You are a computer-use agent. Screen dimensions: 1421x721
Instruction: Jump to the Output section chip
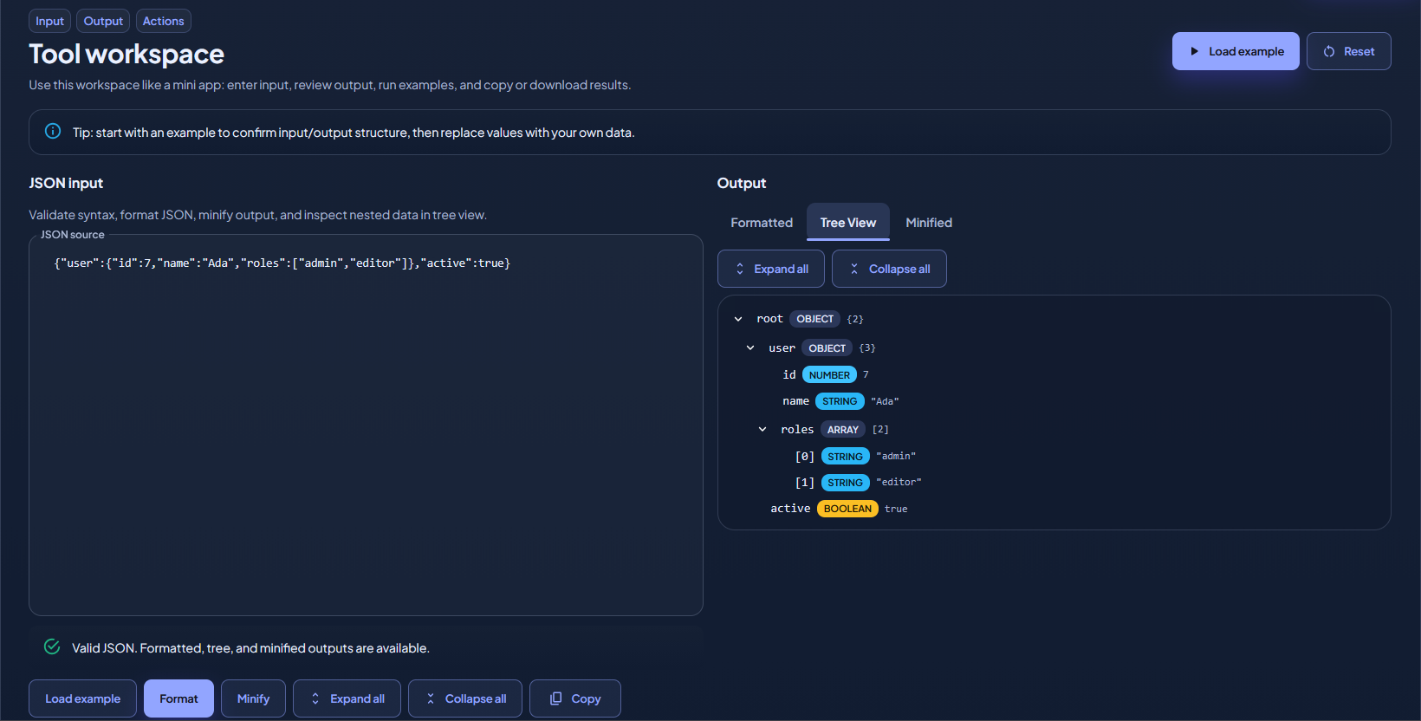(103, 21)
